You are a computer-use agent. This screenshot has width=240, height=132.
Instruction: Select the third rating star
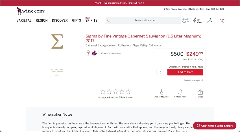coord(115,91)
